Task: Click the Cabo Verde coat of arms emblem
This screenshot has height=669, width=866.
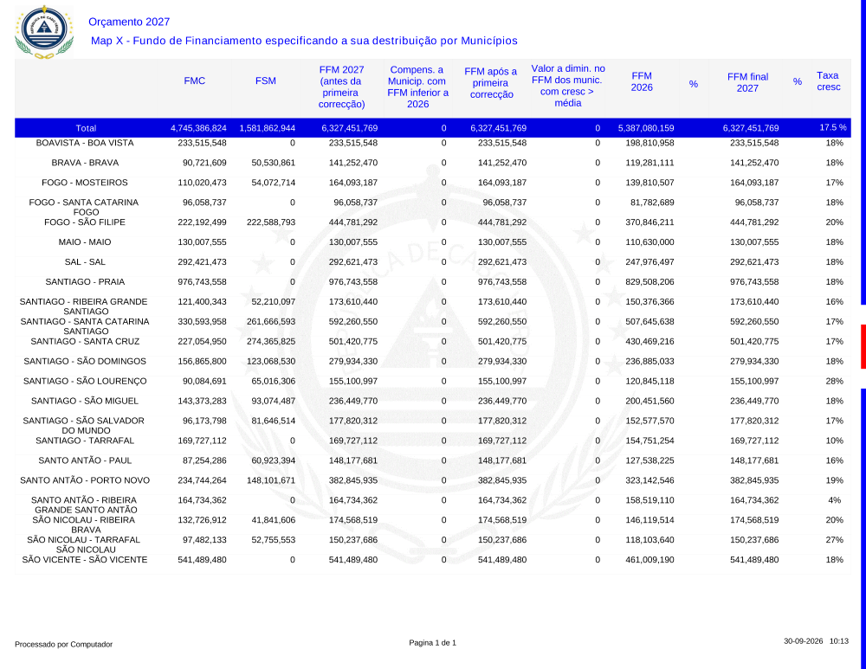Action: coord(44,32)
